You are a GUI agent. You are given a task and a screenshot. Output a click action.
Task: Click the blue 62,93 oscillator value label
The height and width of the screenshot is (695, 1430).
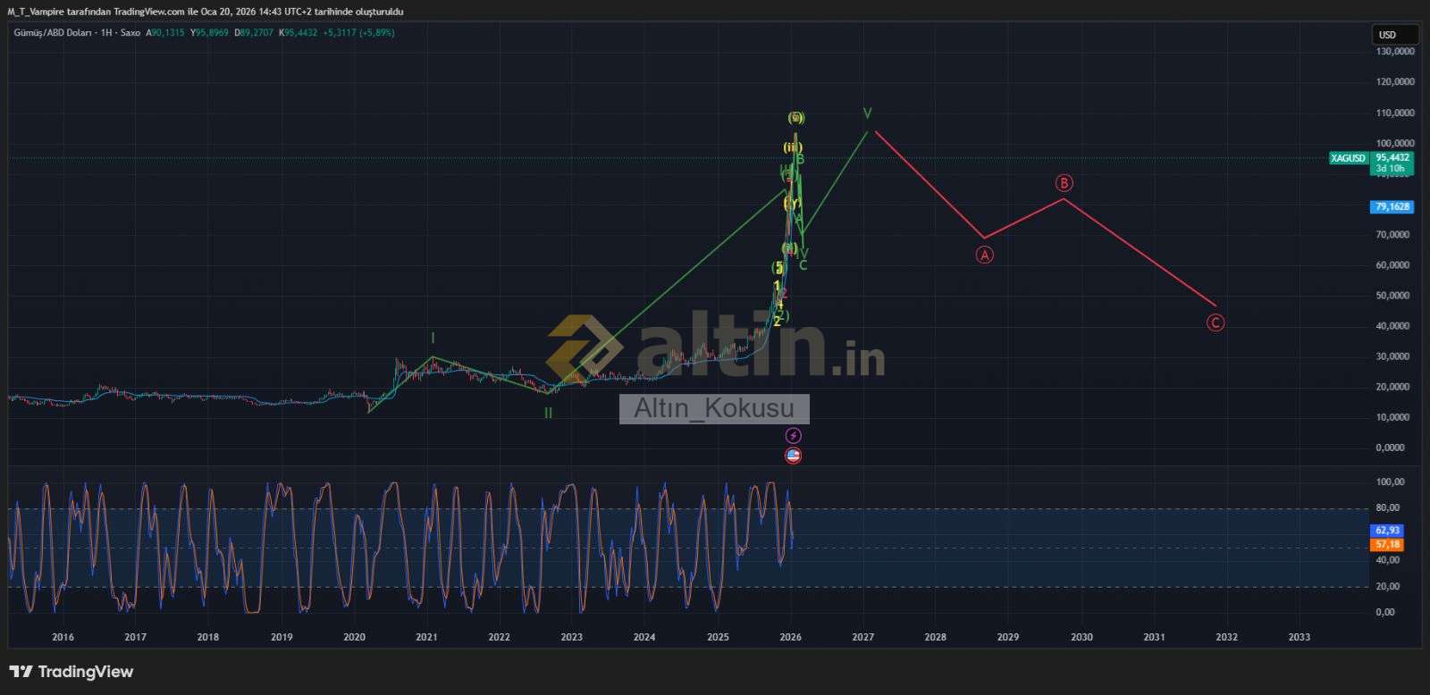(1387, 530)
